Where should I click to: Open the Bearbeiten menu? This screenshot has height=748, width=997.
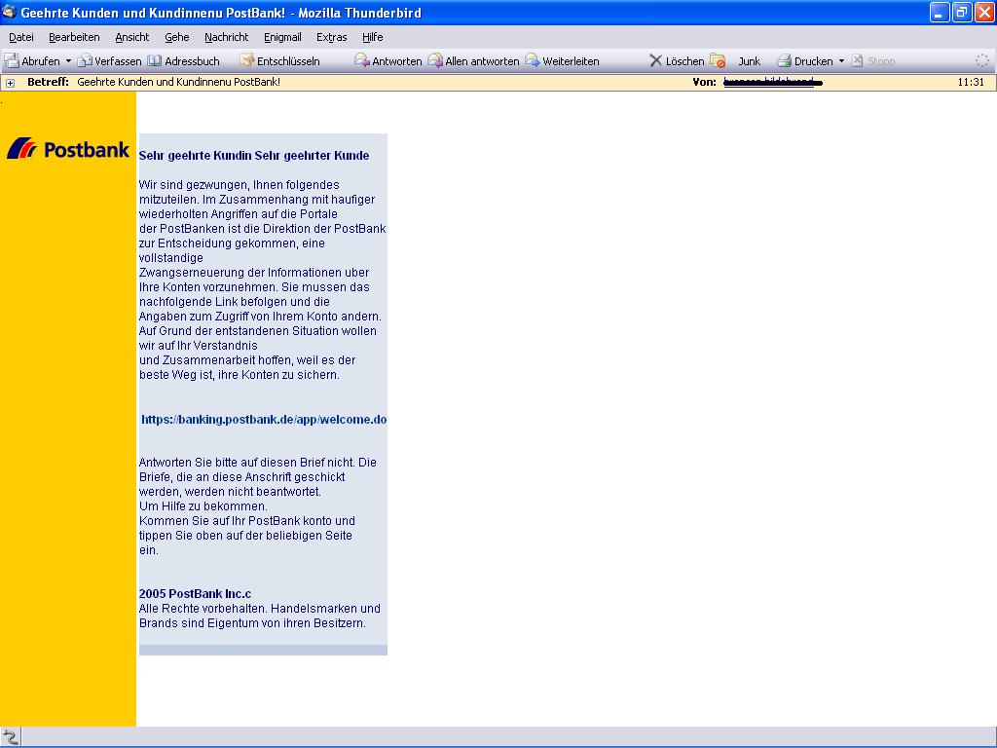pos(74,37)
